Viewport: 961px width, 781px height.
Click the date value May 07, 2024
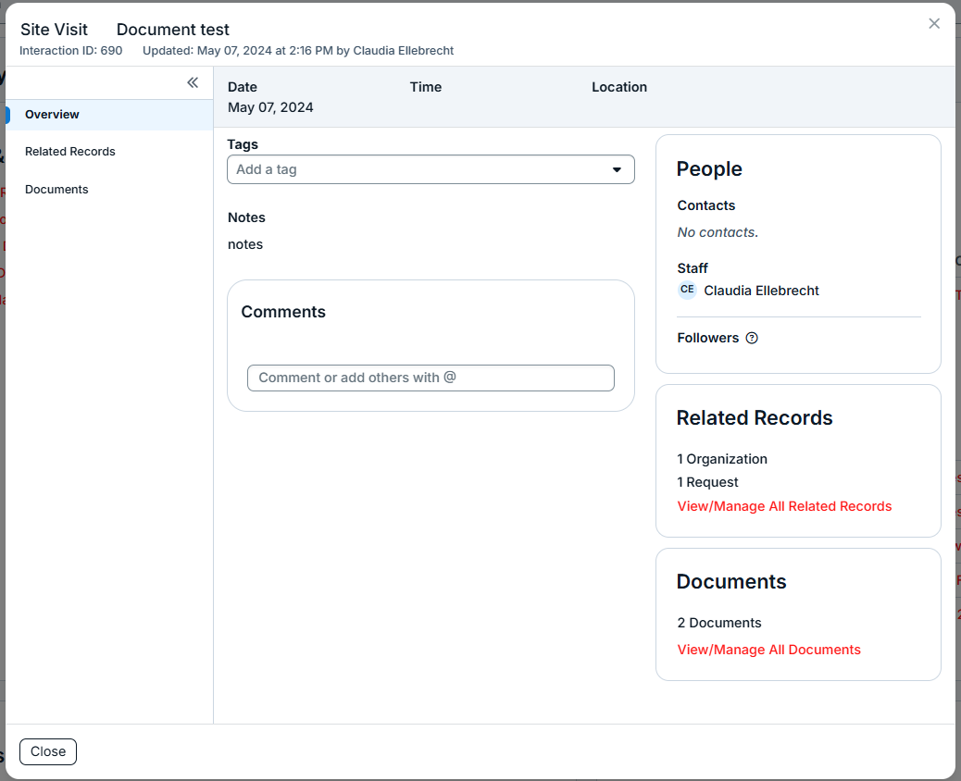click(270, 107)
